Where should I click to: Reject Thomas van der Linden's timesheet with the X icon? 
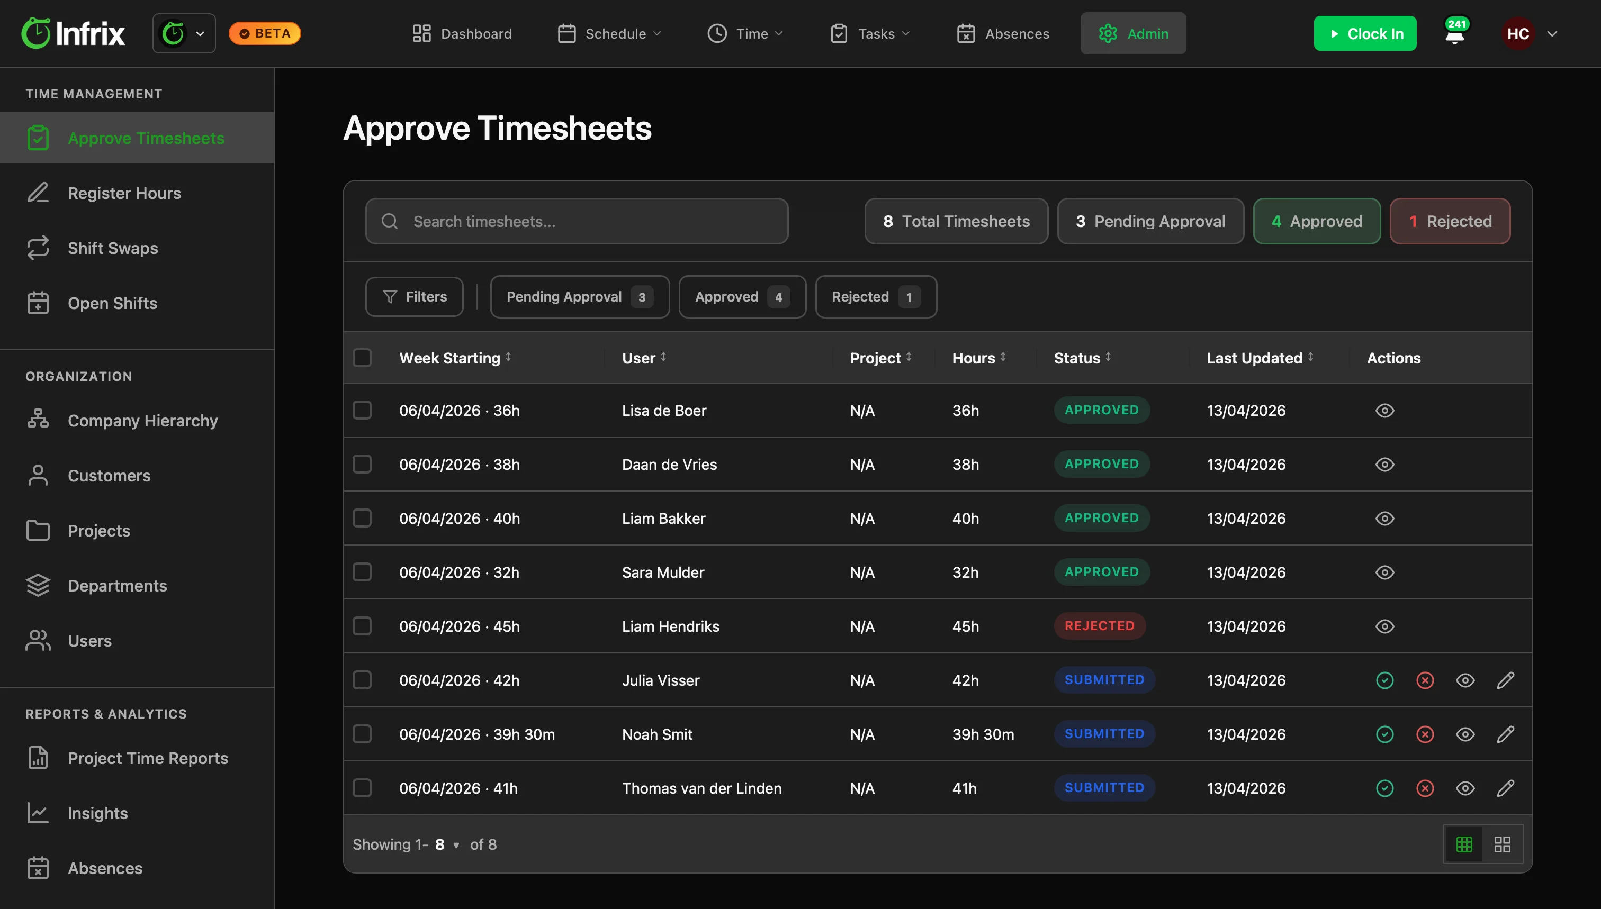pos(1425,788)
